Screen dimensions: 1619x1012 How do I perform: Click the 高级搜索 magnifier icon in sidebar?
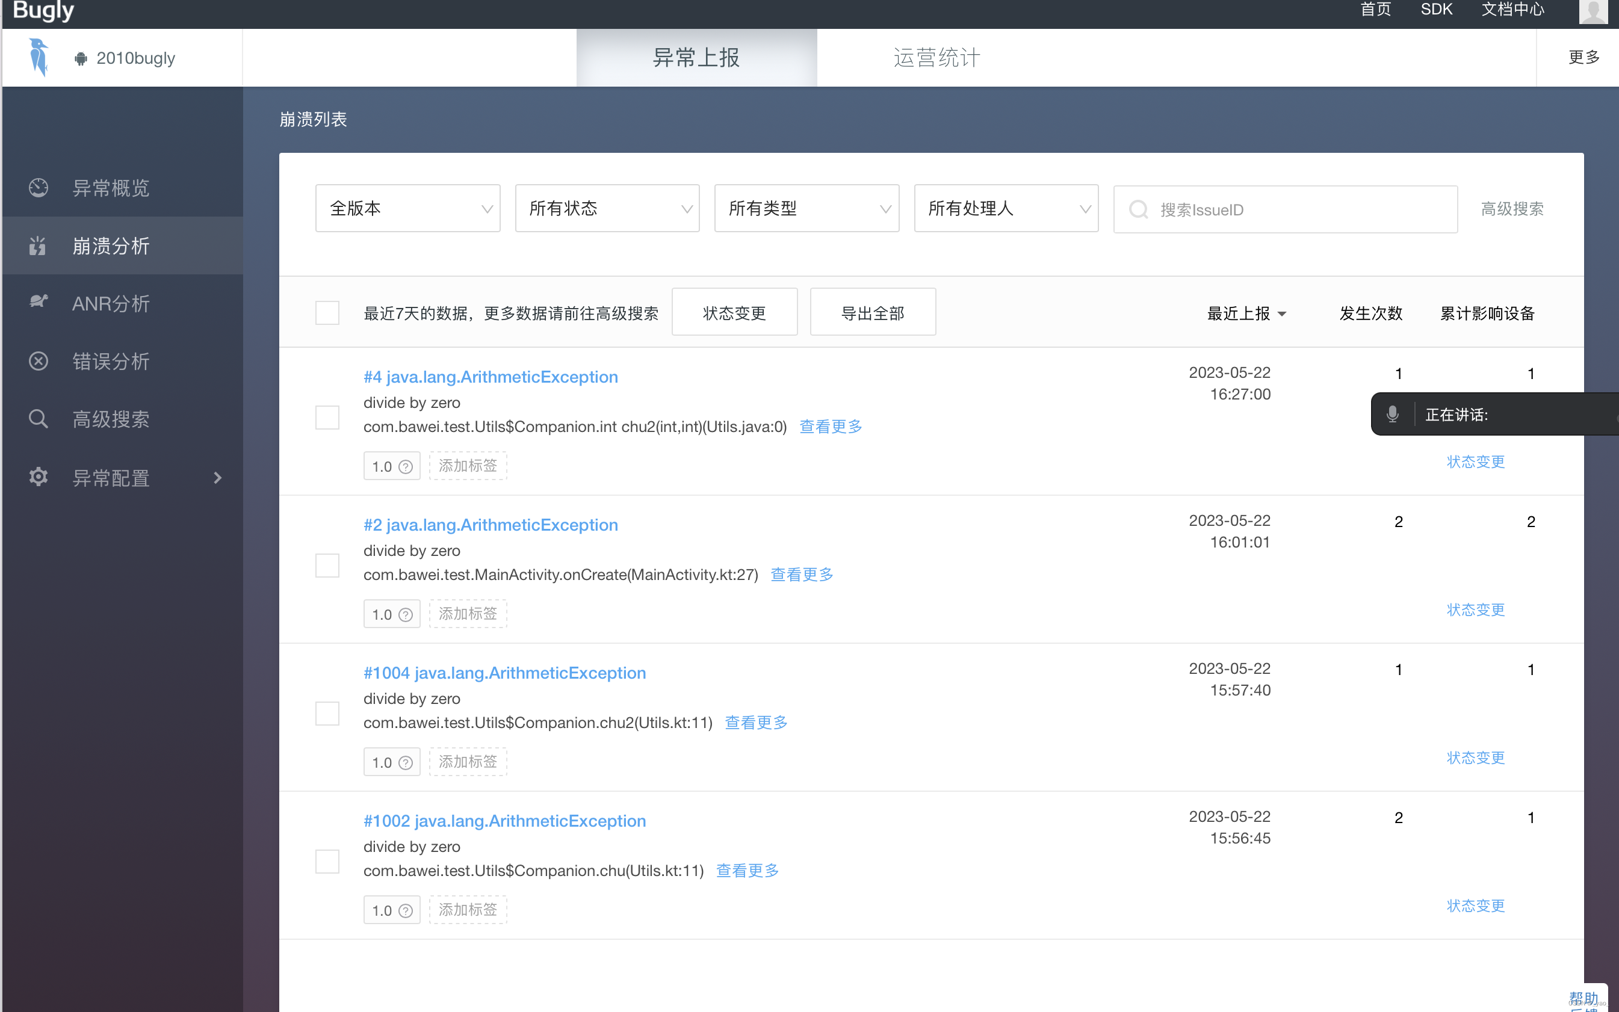pyautogui.click(x=38, y=419)
